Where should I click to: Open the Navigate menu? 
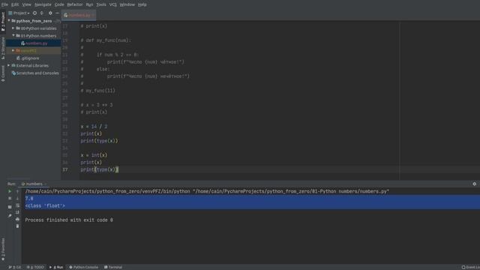43,4
